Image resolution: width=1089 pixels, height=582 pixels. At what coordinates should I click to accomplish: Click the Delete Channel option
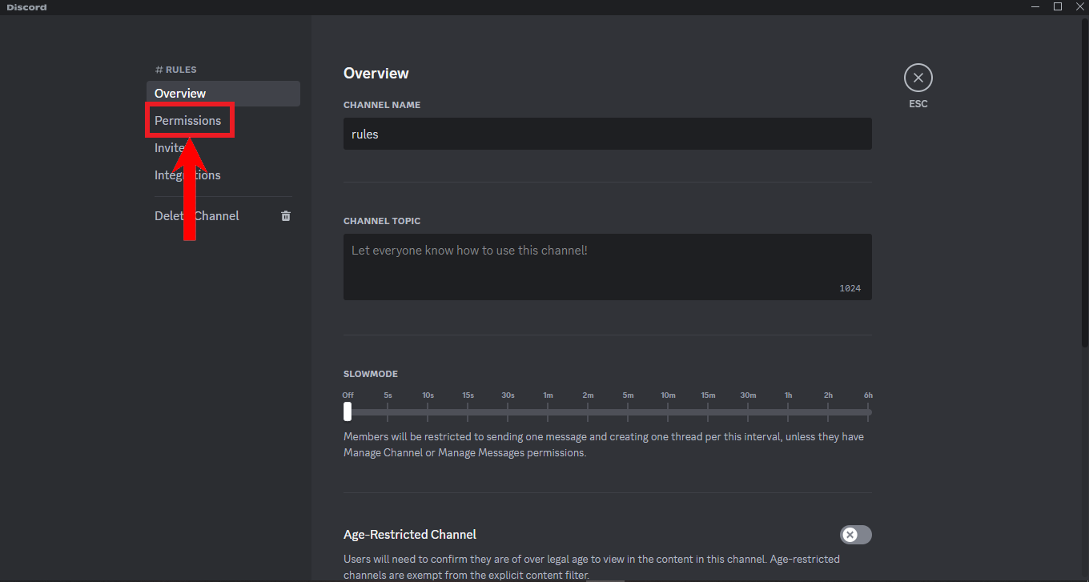point(197,216)
